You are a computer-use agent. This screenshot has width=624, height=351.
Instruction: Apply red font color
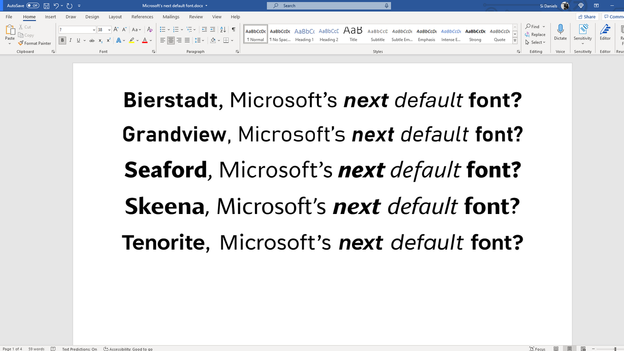144,40
